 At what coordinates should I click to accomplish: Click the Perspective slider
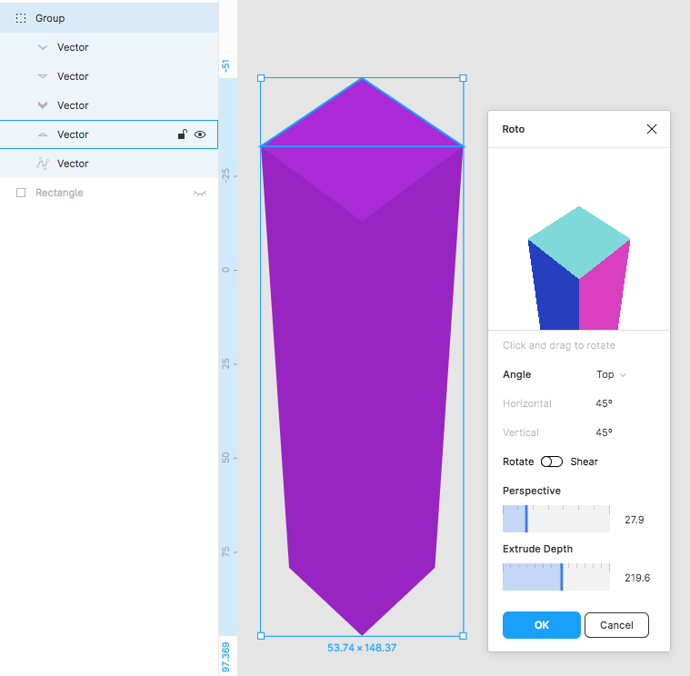(x=556, y=519)
